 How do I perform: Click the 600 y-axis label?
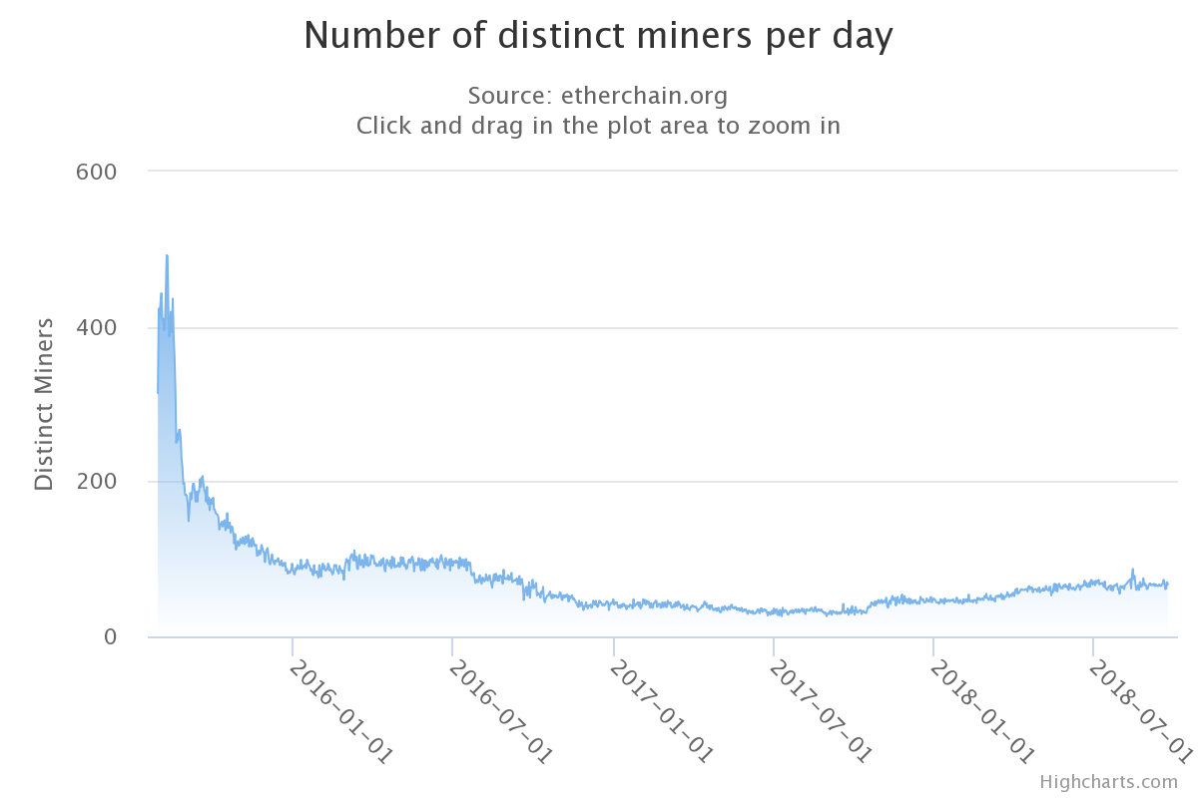point(97,172)
